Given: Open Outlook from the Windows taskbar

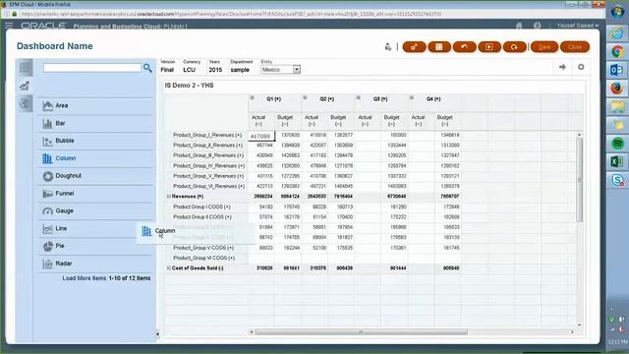Looking at the screenshot, I should point(617,70).
